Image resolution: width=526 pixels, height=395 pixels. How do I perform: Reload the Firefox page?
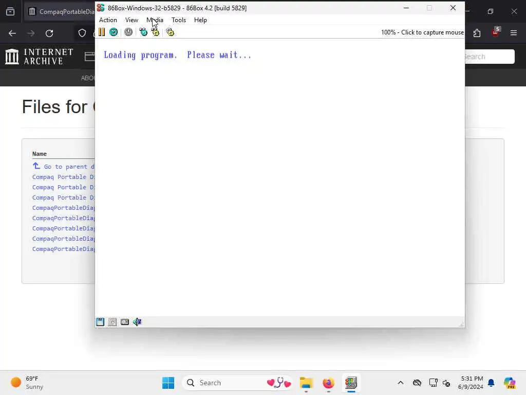[x=49, y=33]
